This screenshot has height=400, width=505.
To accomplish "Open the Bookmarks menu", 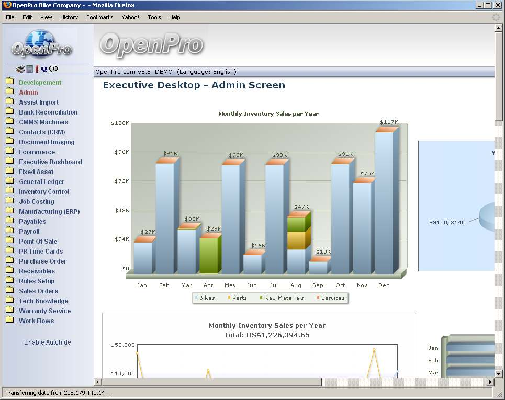I will coord(99,17).
